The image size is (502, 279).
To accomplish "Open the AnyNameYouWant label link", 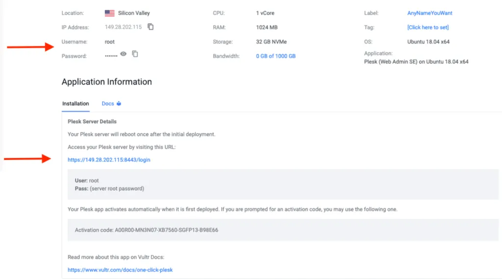I will [429, 13].
